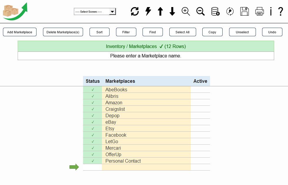
Task: Click the Active cell in the Mercari row
Action: [x=200, y=148]
